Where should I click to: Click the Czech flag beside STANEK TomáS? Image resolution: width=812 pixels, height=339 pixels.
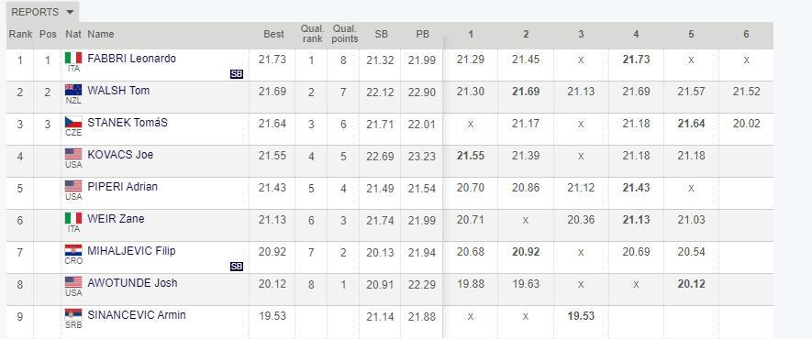point(73,122)
